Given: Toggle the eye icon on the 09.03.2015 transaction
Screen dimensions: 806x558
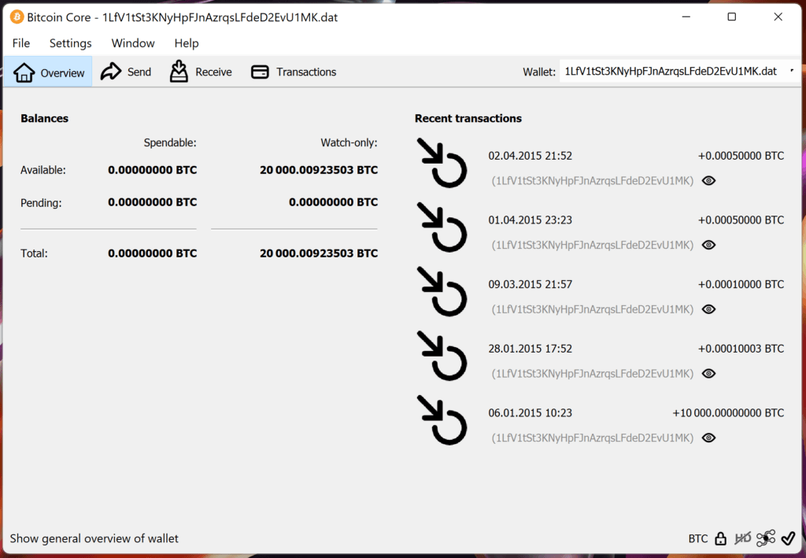Looking at the screenshot, I should pyautogui.click(x=708, y=309).
